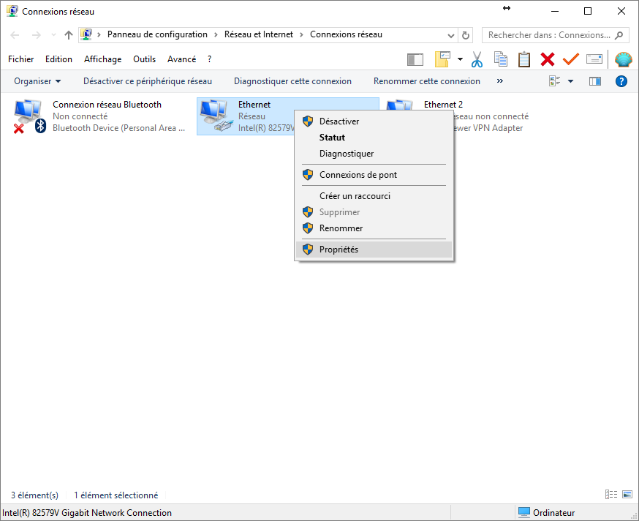Click the red X Delete icon
639x521 pixels.
pos(548,59)
